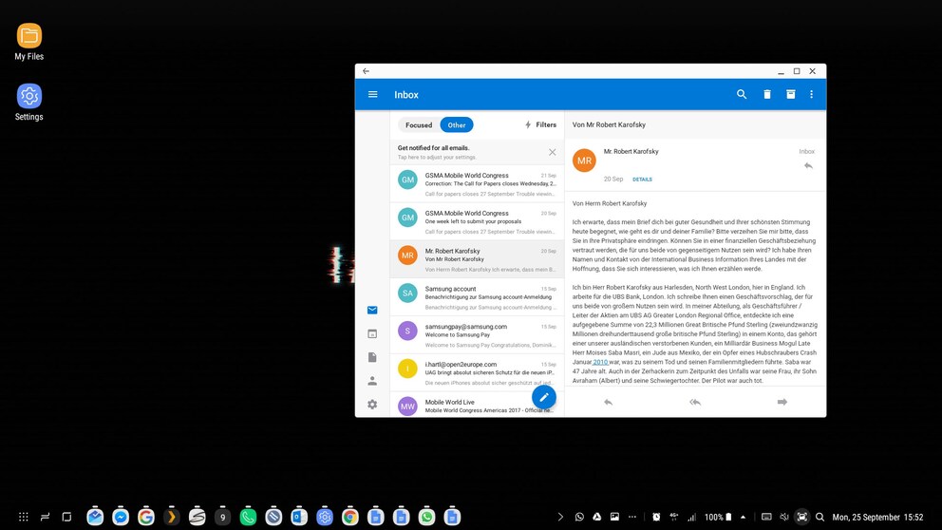Expand message DETAILS link

642,180
